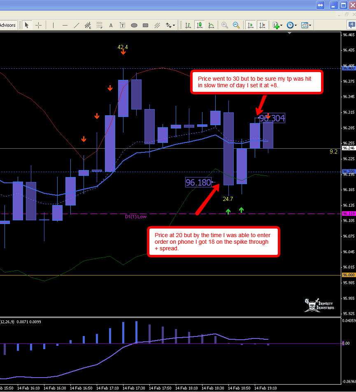Open the indicators list dropdown
The height and width of the screenshot is (392, 356).
(x=277, y=25)
